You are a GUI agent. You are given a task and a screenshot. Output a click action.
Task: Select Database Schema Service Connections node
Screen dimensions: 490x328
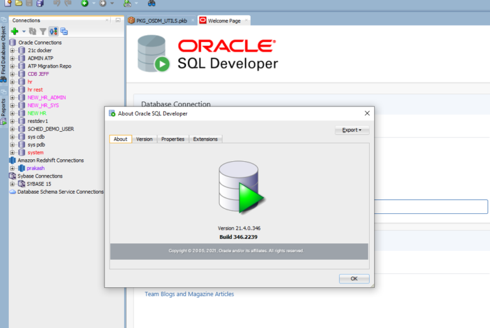pos(60,192)
